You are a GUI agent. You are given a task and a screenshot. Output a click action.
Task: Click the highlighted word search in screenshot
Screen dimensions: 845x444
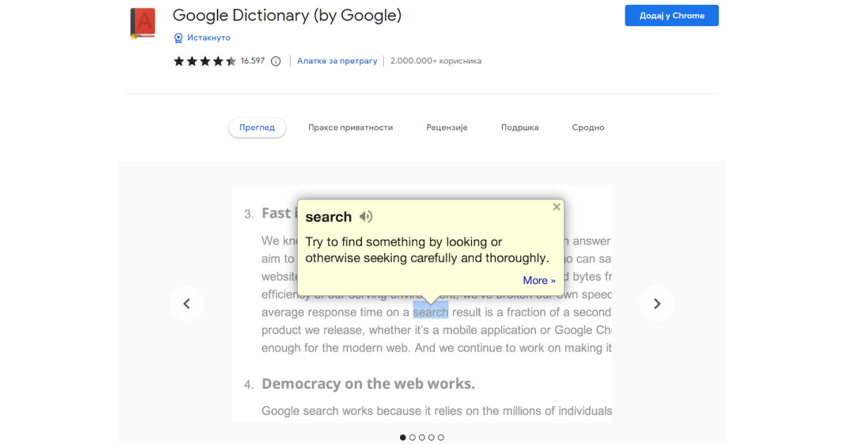(430, 312)
